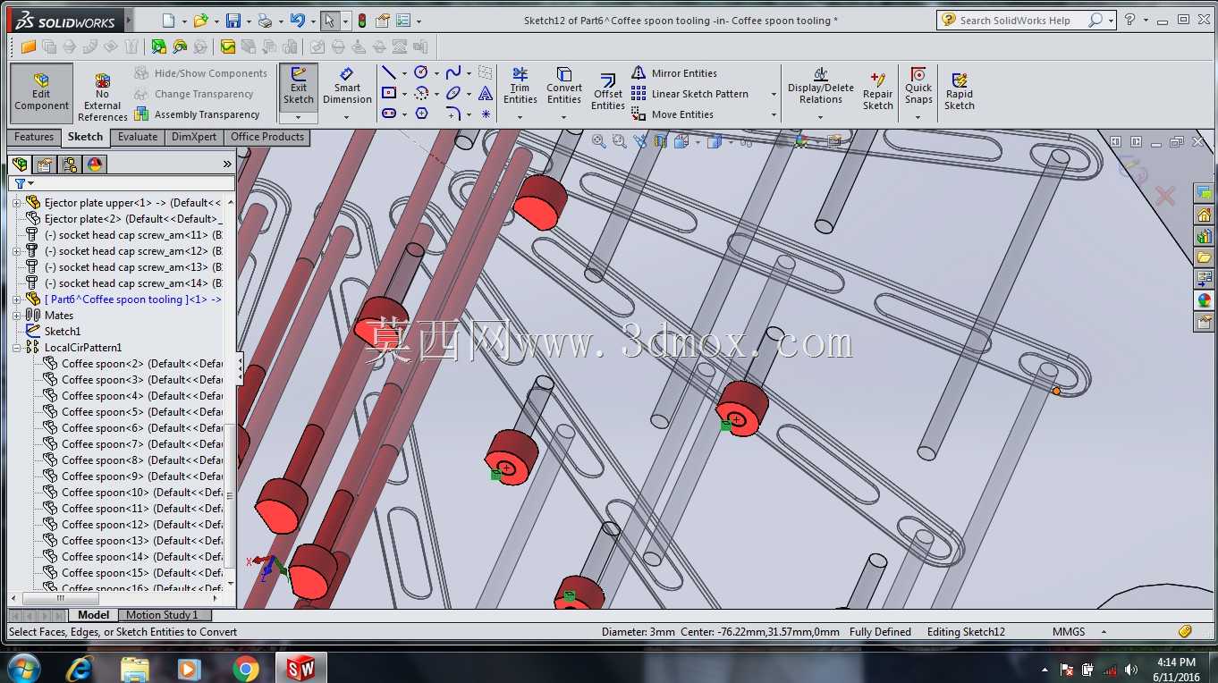Click the Rebuild traffic light icon

361,21
